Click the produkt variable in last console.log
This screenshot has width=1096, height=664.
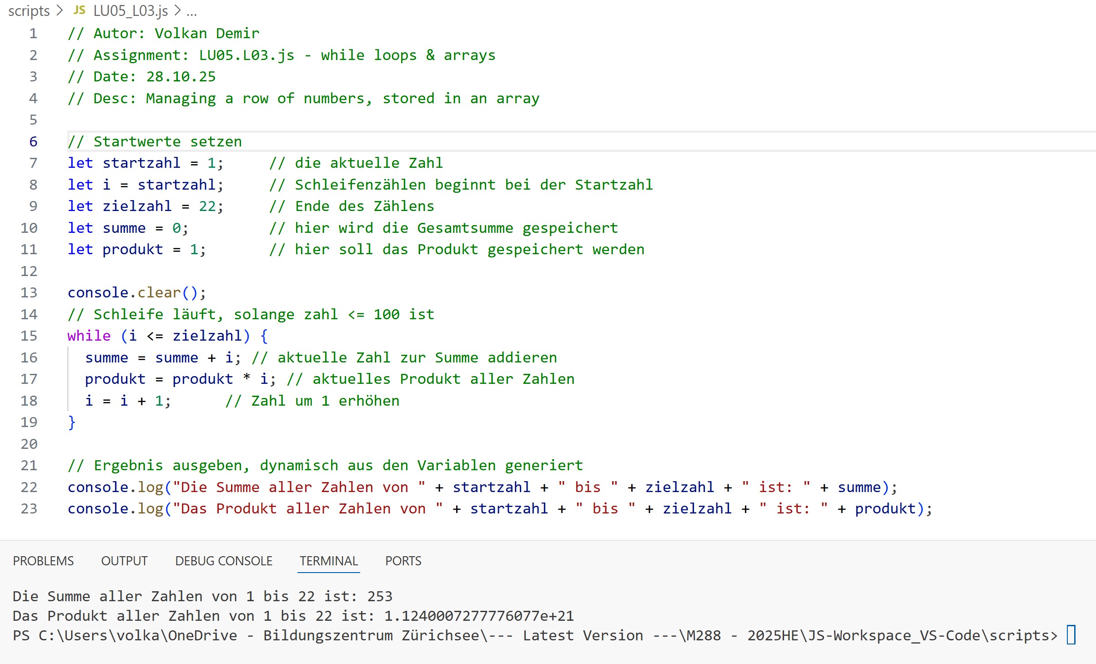[x=885, y=508]
